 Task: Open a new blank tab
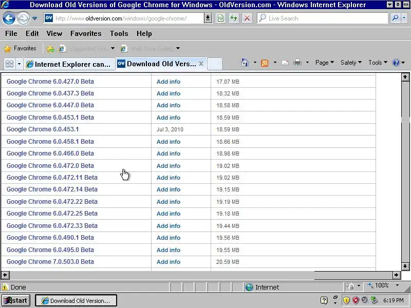click(x=215, y=64)
